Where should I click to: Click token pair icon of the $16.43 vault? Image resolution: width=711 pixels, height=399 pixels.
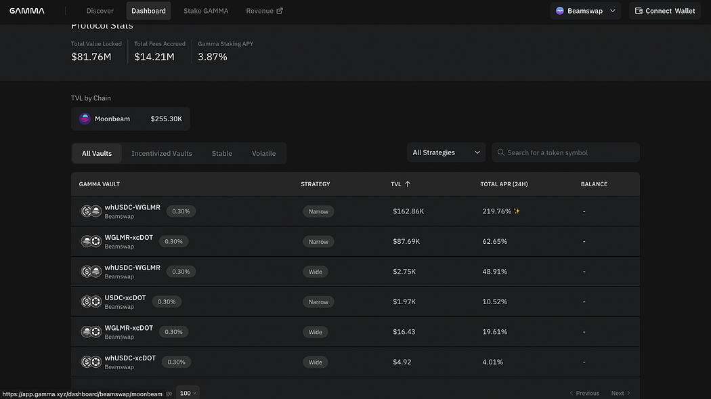91,332
